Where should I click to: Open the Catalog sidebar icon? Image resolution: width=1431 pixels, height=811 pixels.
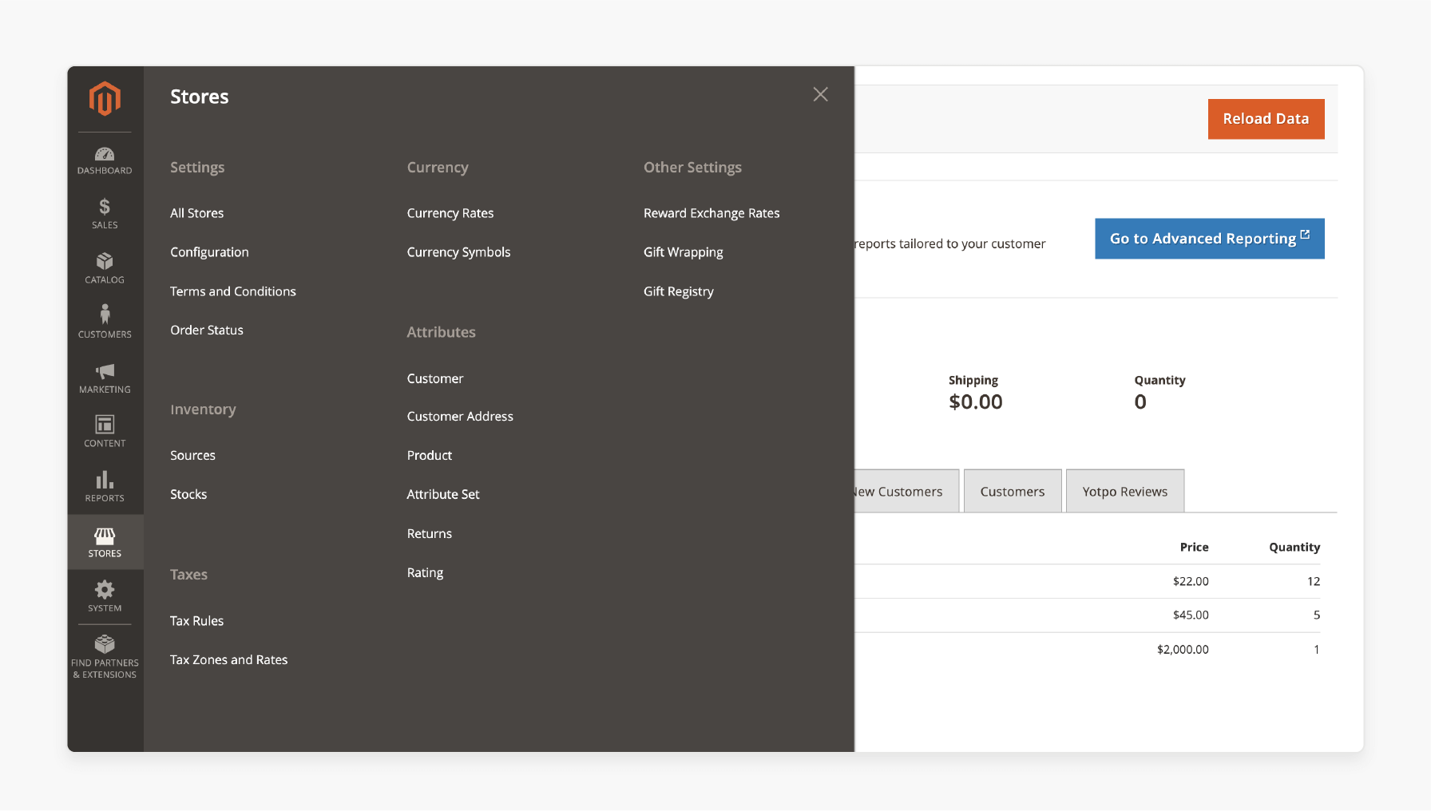click(105, 269)
